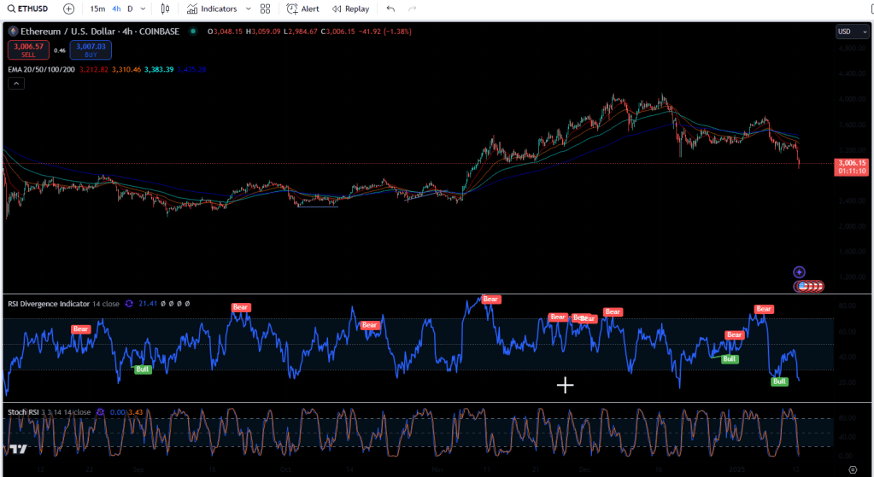Click the compare or add symbol plus icon

coord(69,9)
